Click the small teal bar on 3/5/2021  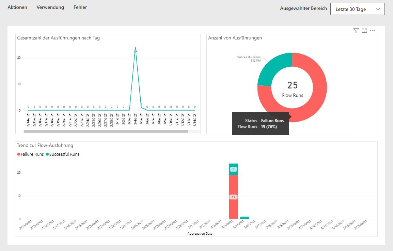point(245,218)
